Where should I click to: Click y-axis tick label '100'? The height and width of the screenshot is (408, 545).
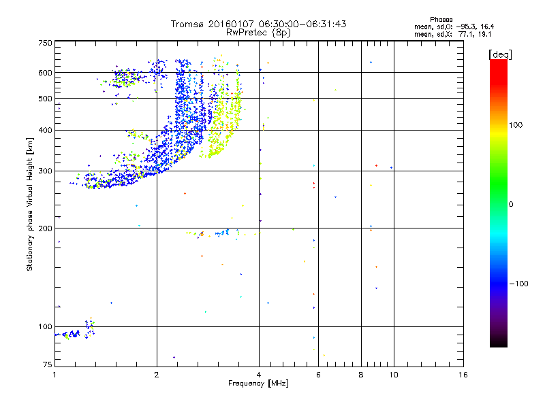(x=45, y=327)
